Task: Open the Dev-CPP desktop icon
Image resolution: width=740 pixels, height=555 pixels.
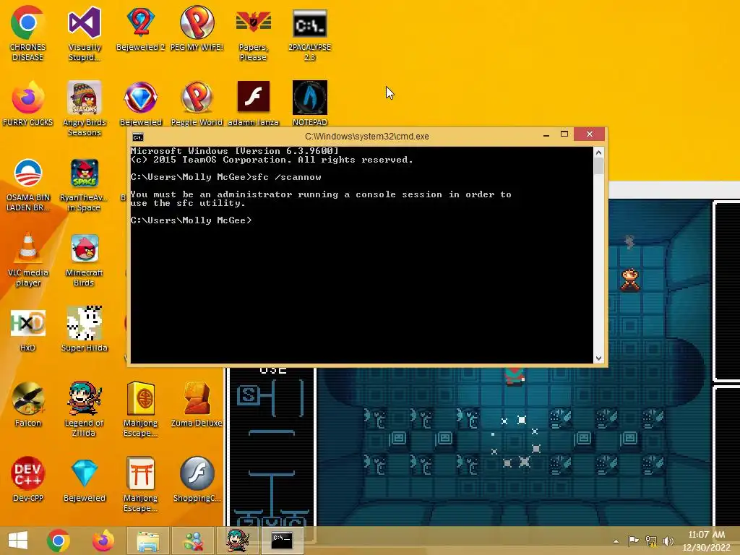Action: coord(27,479)
